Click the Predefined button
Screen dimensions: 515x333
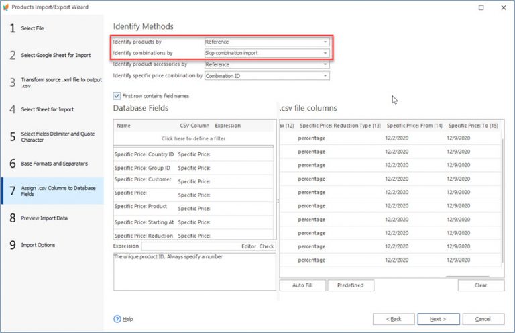click(x=351, y=285)
